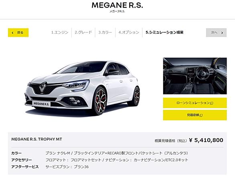Screen dimensions: 235x176
Task: Click the MEGANE R.S. page title logo
Action: point(118,6)
